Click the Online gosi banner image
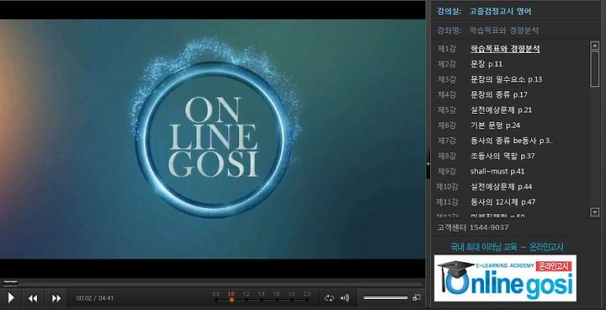The width and height of the screenshot is (606, 310). (505, 278)
